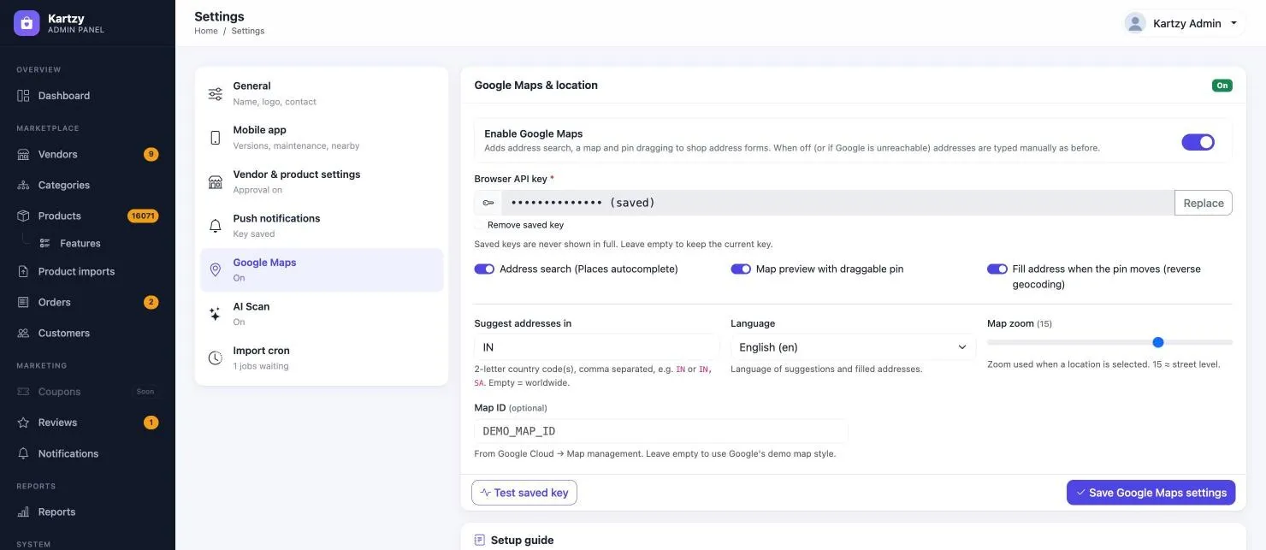Click the Import cron clock icon
1266x550 pixels.
(216, 358)
